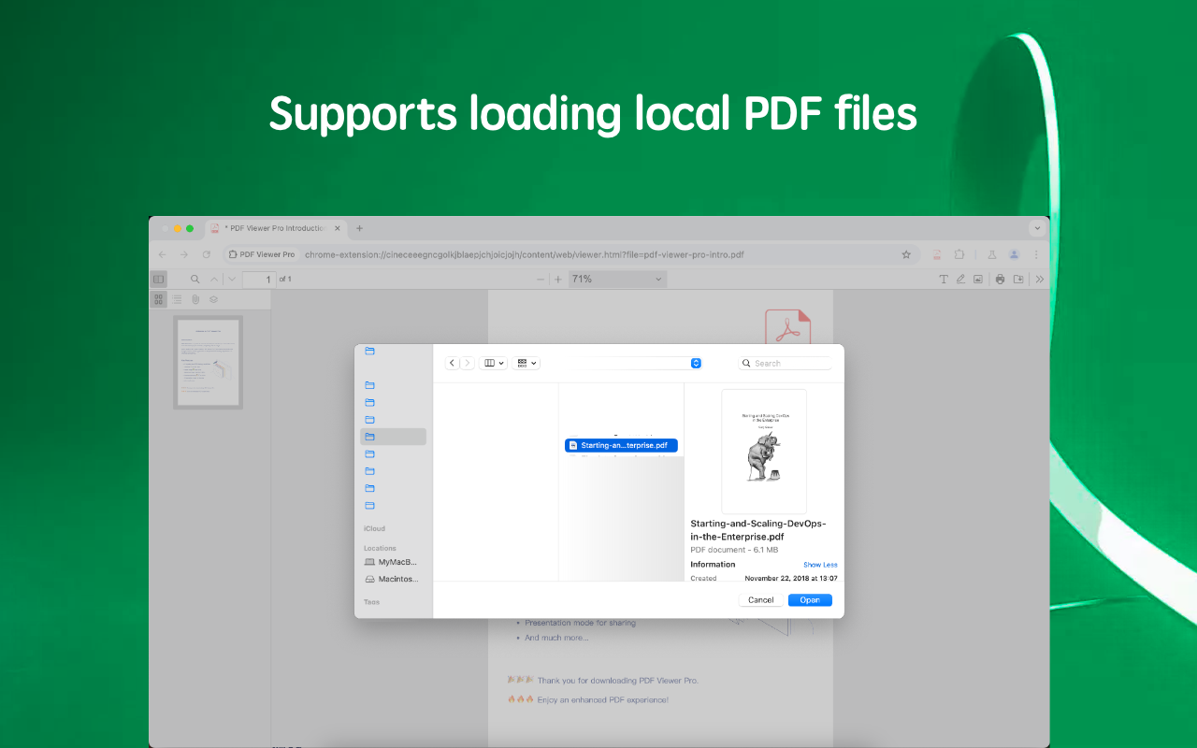This screenshot has width=1197, height=748.
Task: Expand the secondary tools double-chevron menu
Action: point(1040,279)
